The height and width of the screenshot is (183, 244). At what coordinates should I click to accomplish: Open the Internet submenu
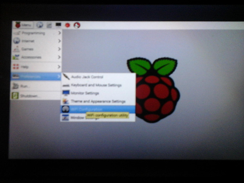[37, 41]
